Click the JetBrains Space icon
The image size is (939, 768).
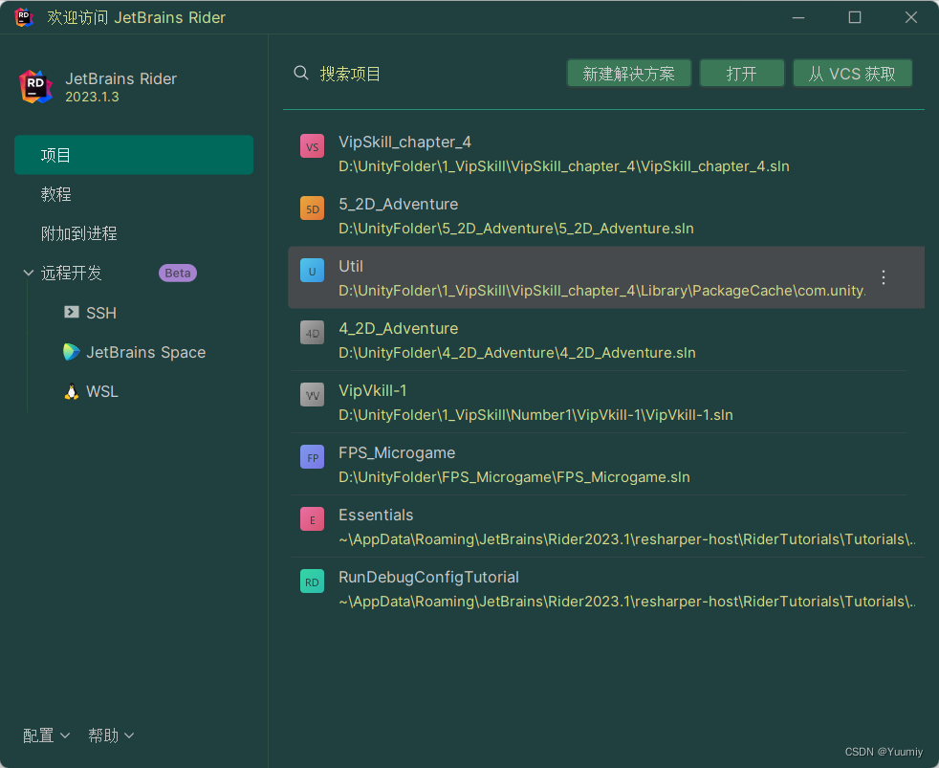71,352
